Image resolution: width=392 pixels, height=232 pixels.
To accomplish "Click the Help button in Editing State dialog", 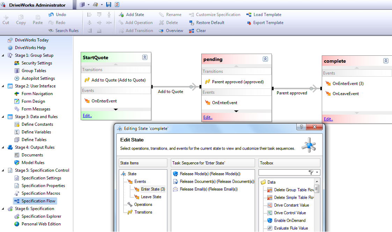I will tap(302, 127).
